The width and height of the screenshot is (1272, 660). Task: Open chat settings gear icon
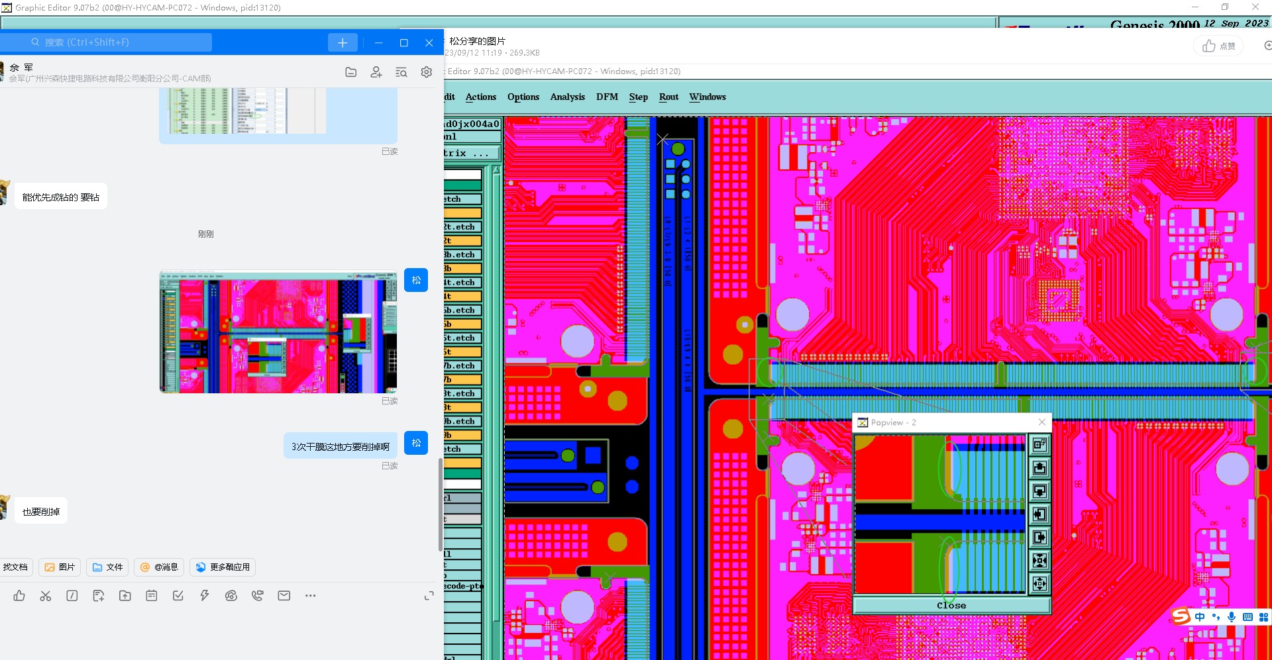click(x=427, y=72)
